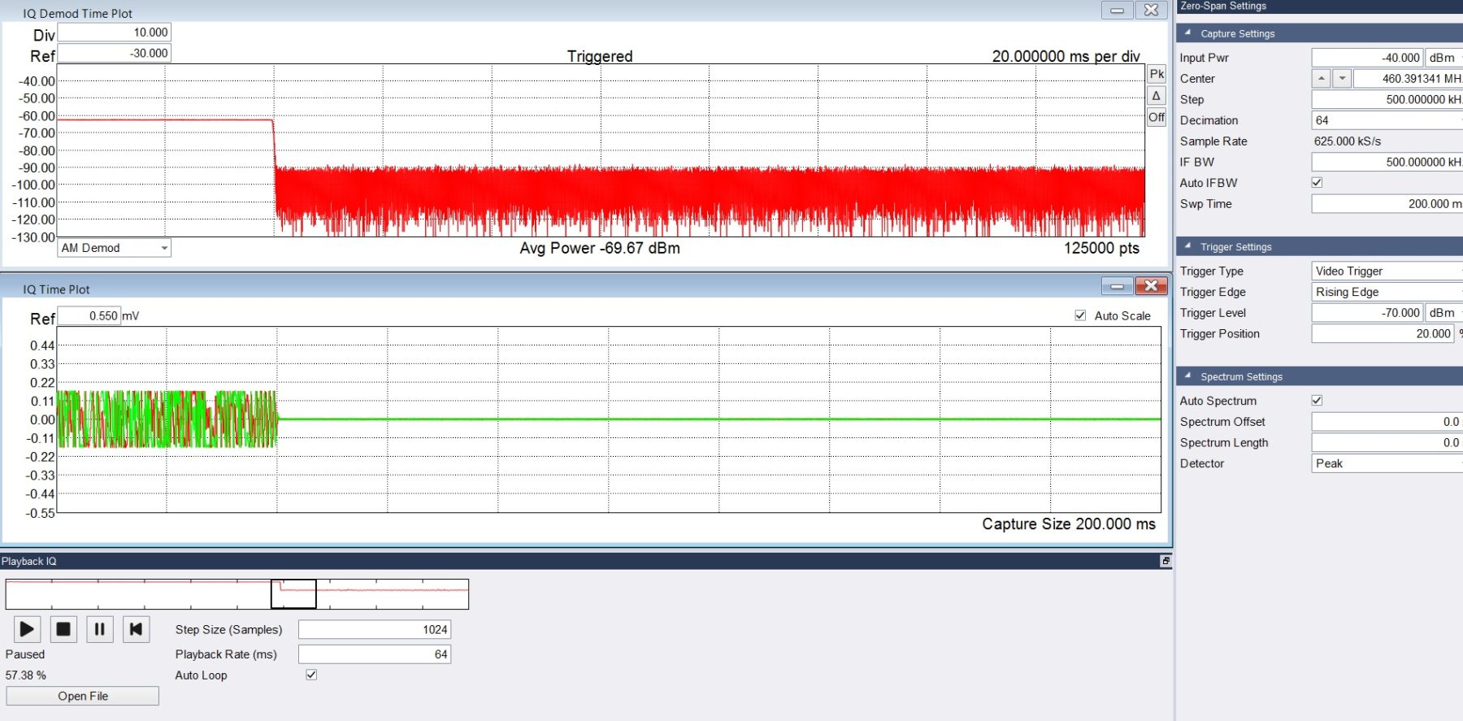This screenshot has width=1463, height=721.
Task: Rewind playback to the start
Action: 136,629
